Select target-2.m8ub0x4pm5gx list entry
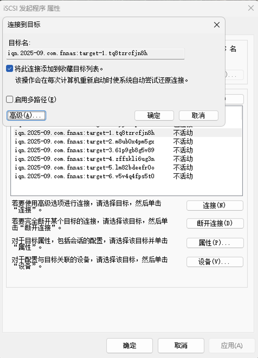Image resolution: width=258 pixels, height=358 pixels. pos(85,142)
